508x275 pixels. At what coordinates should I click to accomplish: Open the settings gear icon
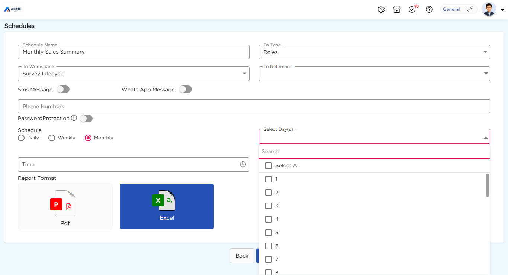[x=381, y=9]
